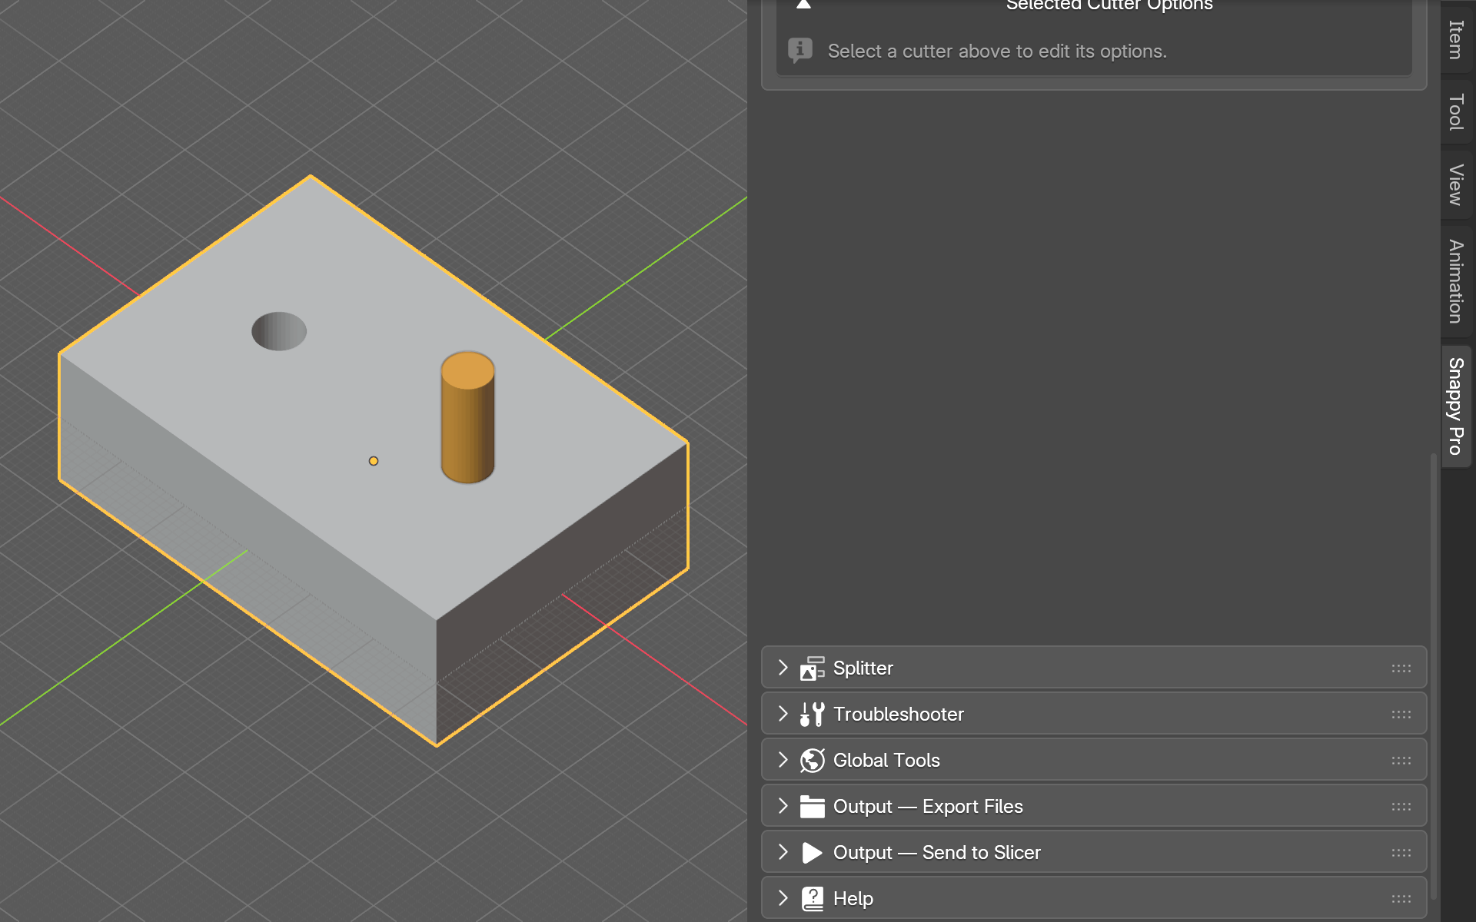Select the orange cylinder cutter object

click(x=467, y=419)
